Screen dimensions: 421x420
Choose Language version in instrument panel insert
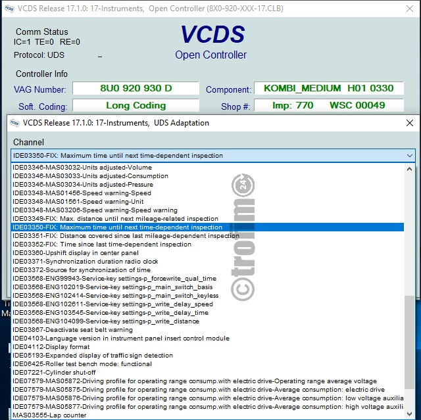208,338
